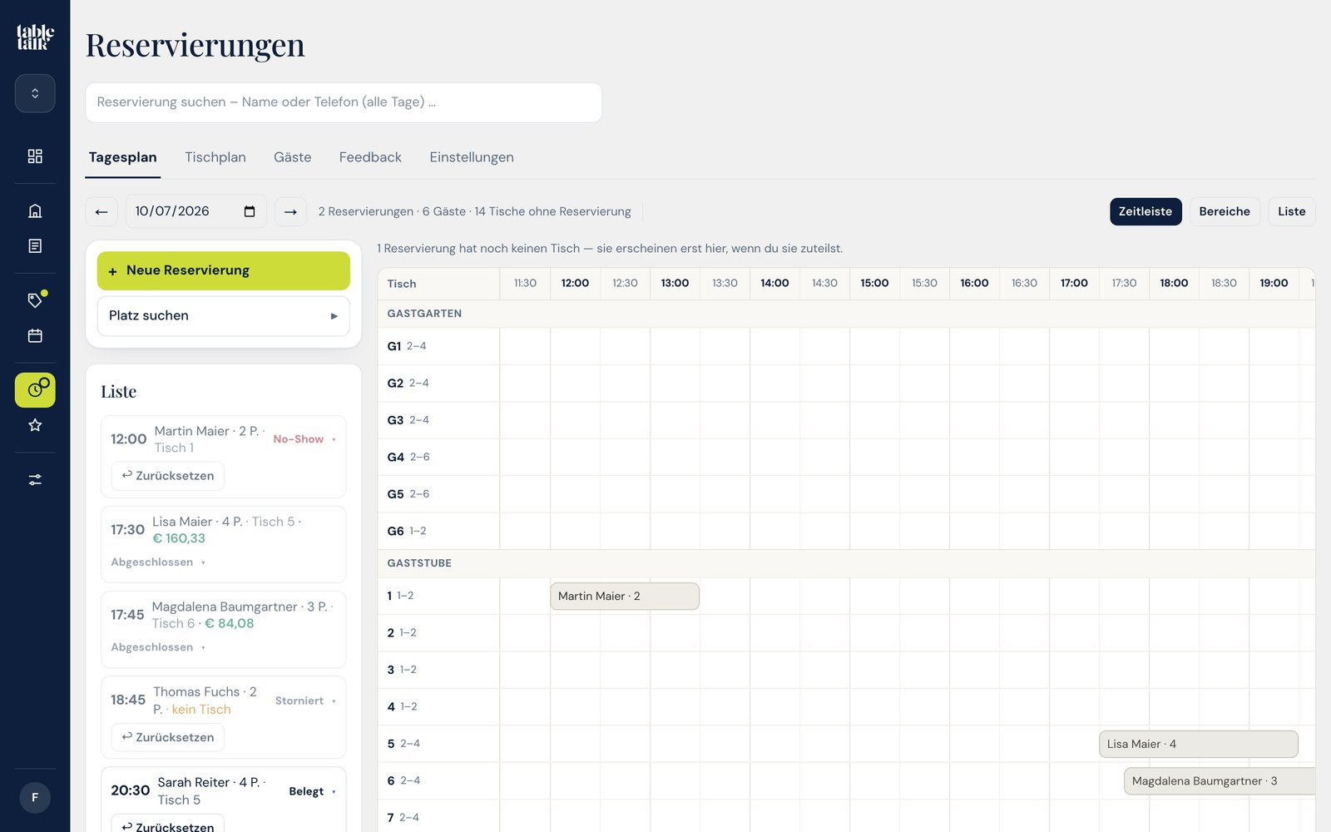Open the Abgeschlossen status dropdown for Lisa Maier
The image size is (1331, 832).
[x=158, y=562]
